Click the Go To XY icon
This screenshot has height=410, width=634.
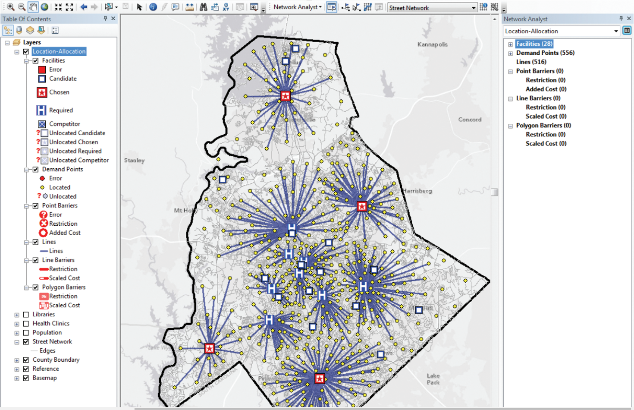point(226,7)
